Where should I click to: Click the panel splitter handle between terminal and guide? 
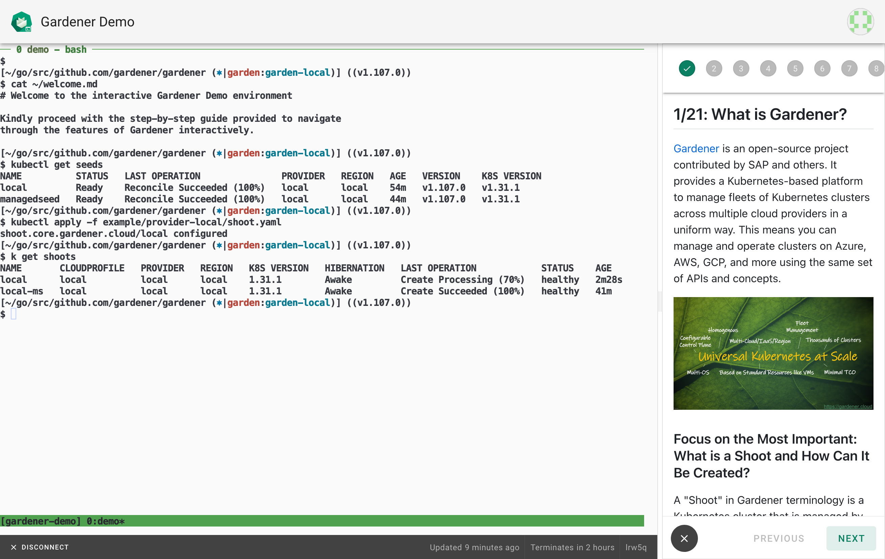(x=660, y=301)
